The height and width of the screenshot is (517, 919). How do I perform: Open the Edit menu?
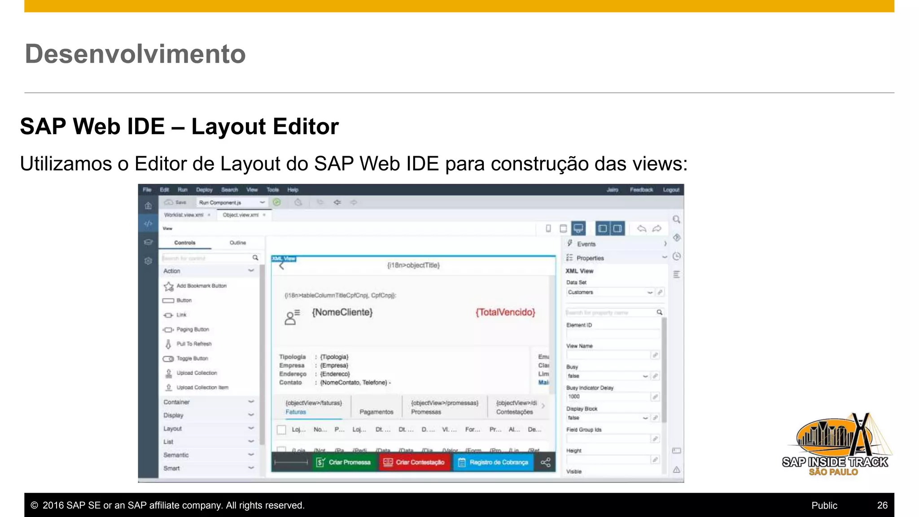(164, 189)
